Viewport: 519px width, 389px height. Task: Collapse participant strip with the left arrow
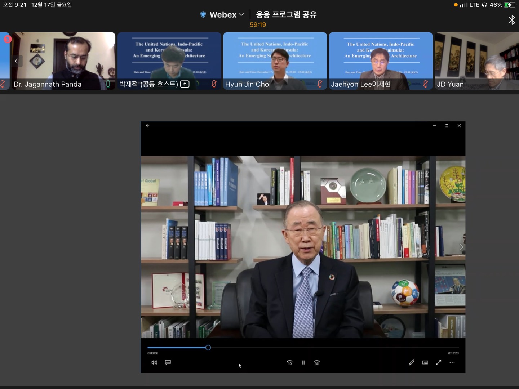(16, 61)
